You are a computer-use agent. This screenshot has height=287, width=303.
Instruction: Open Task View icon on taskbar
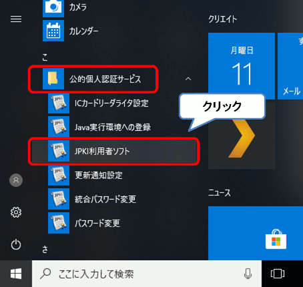(278, 274)
